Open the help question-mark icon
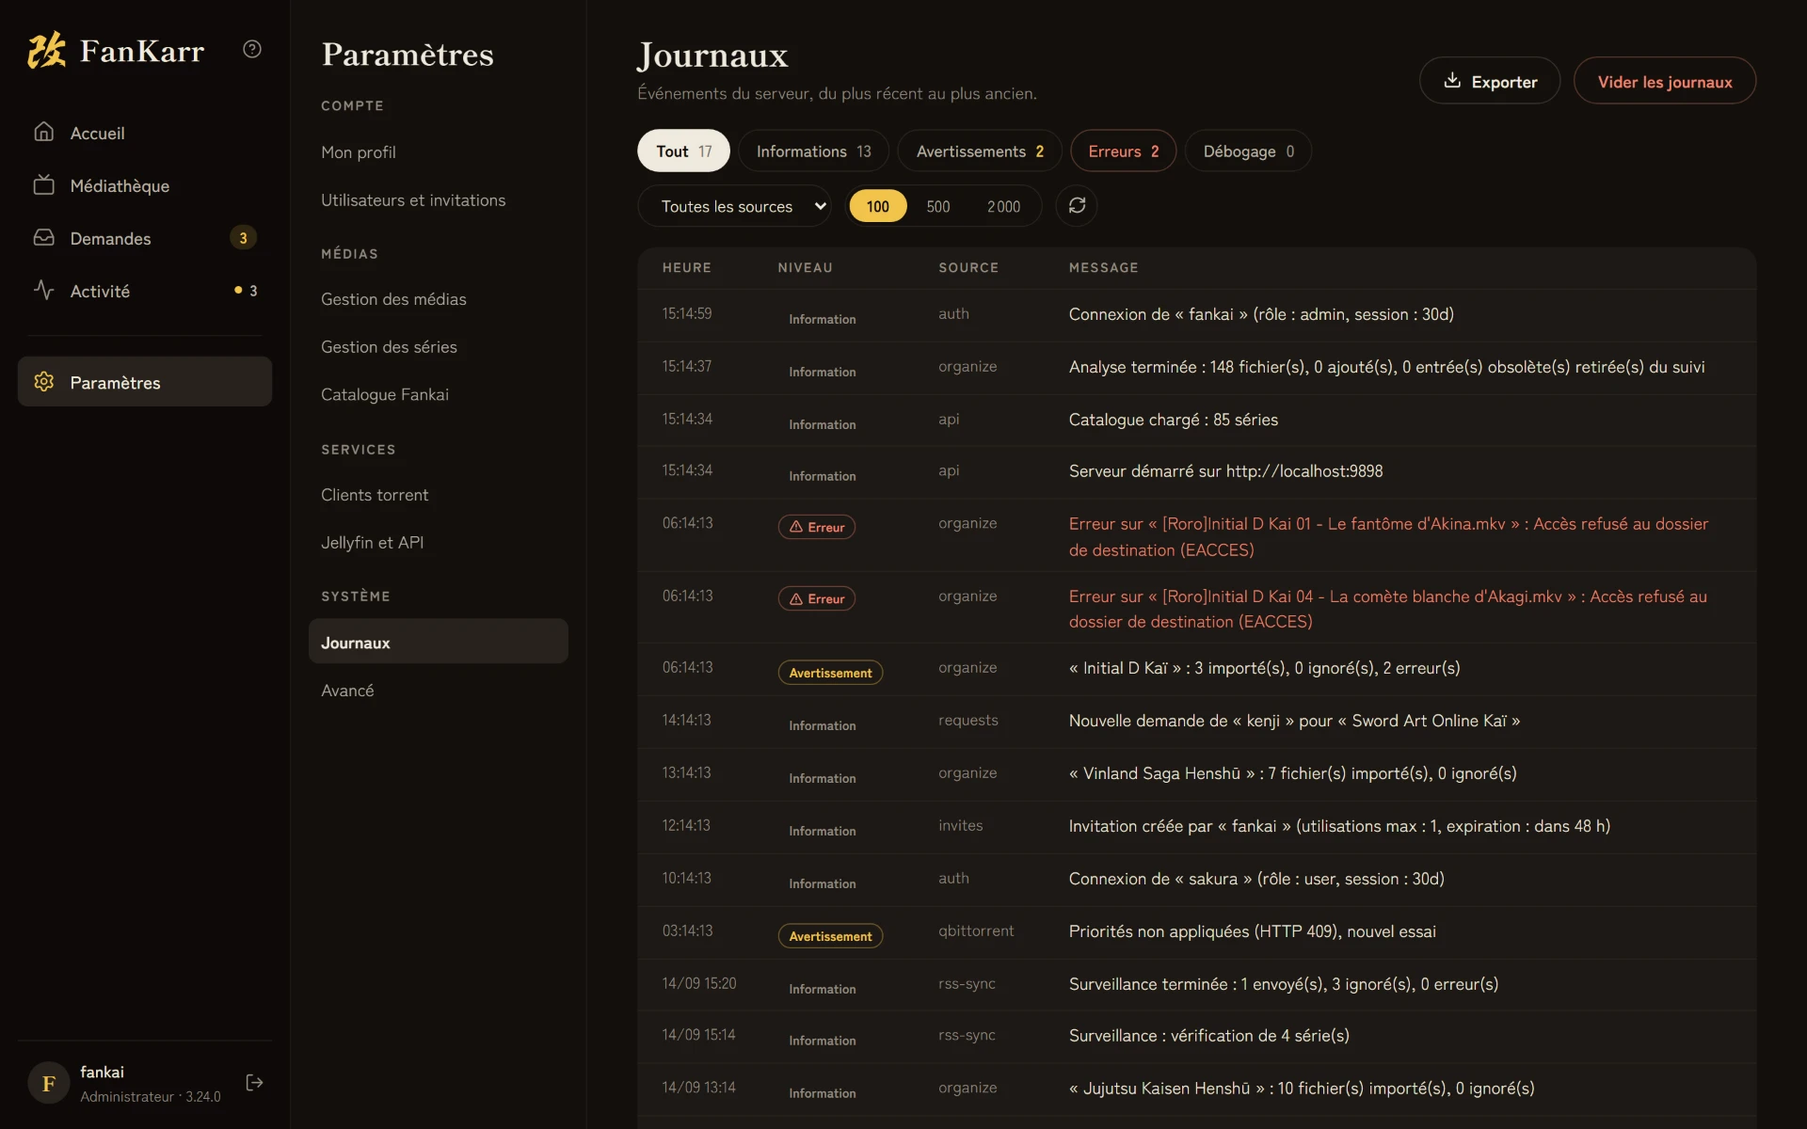 [x=252, y=49]
